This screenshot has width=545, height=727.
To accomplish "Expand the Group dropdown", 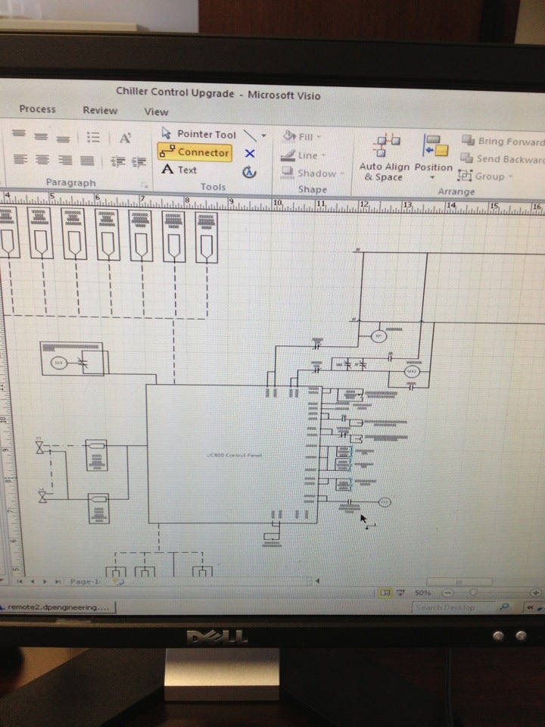I will click(x=484, y=176).
